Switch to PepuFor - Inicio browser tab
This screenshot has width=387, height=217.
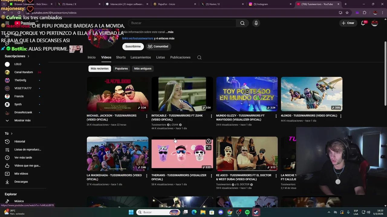(174, 4)
